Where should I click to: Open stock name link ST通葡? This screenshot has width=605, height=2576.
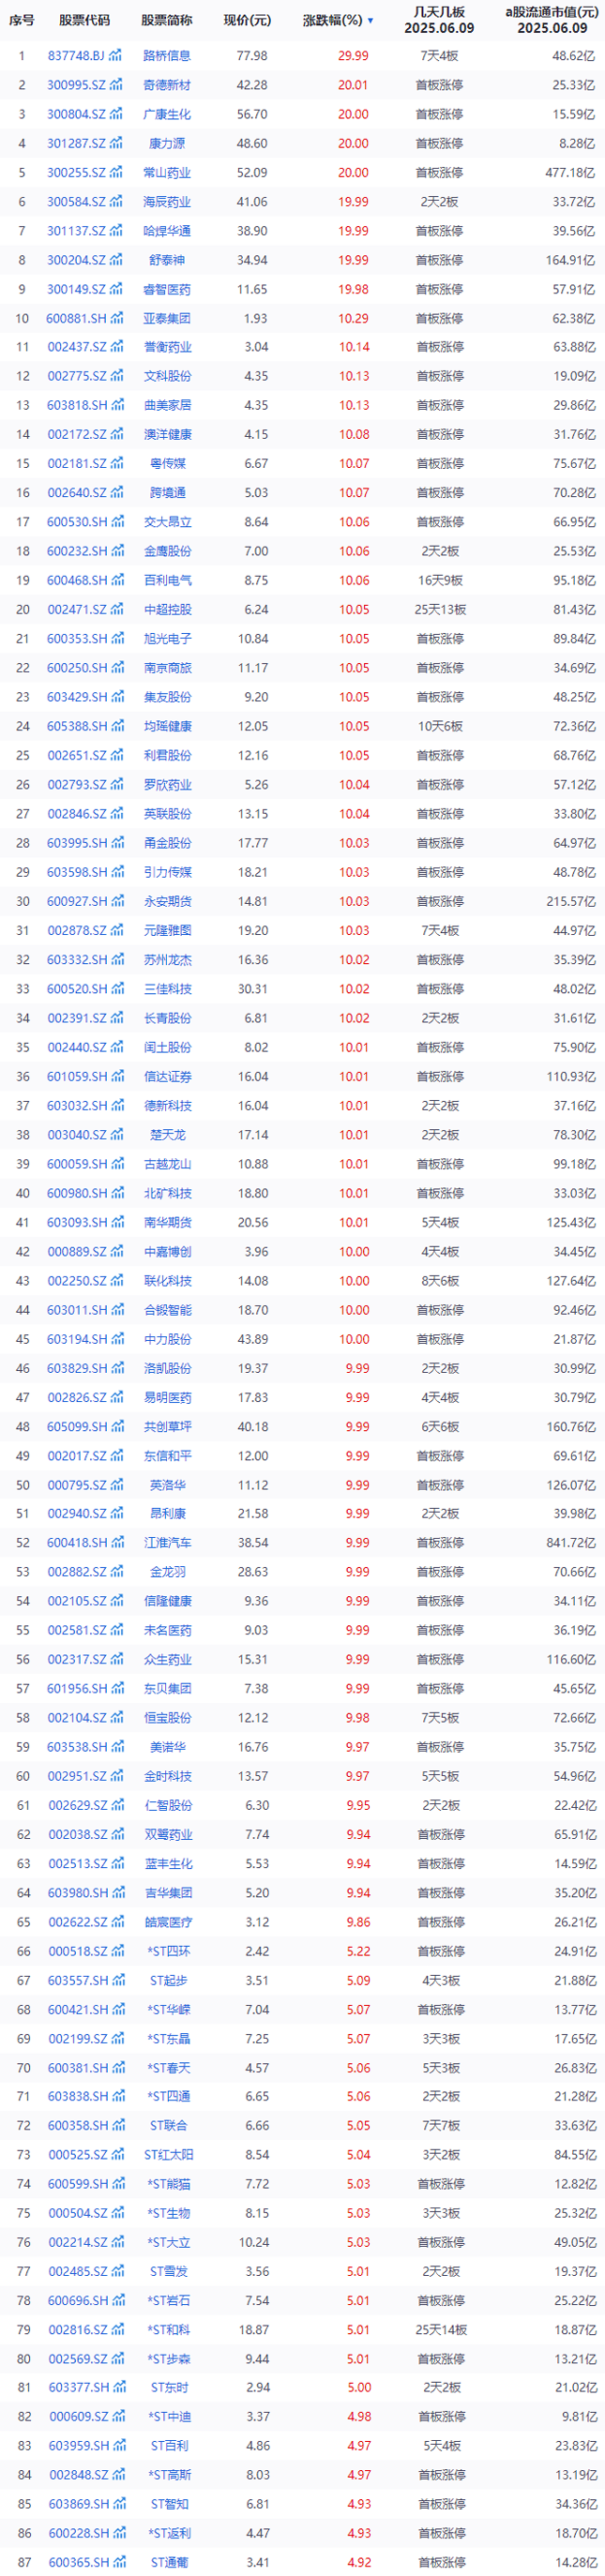[169, 2563]
